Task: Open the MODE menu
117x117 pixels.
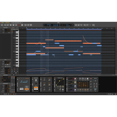Action: 93,25
